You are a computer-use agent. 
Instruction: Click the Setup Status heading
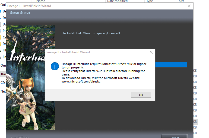[x=20, y=13]
